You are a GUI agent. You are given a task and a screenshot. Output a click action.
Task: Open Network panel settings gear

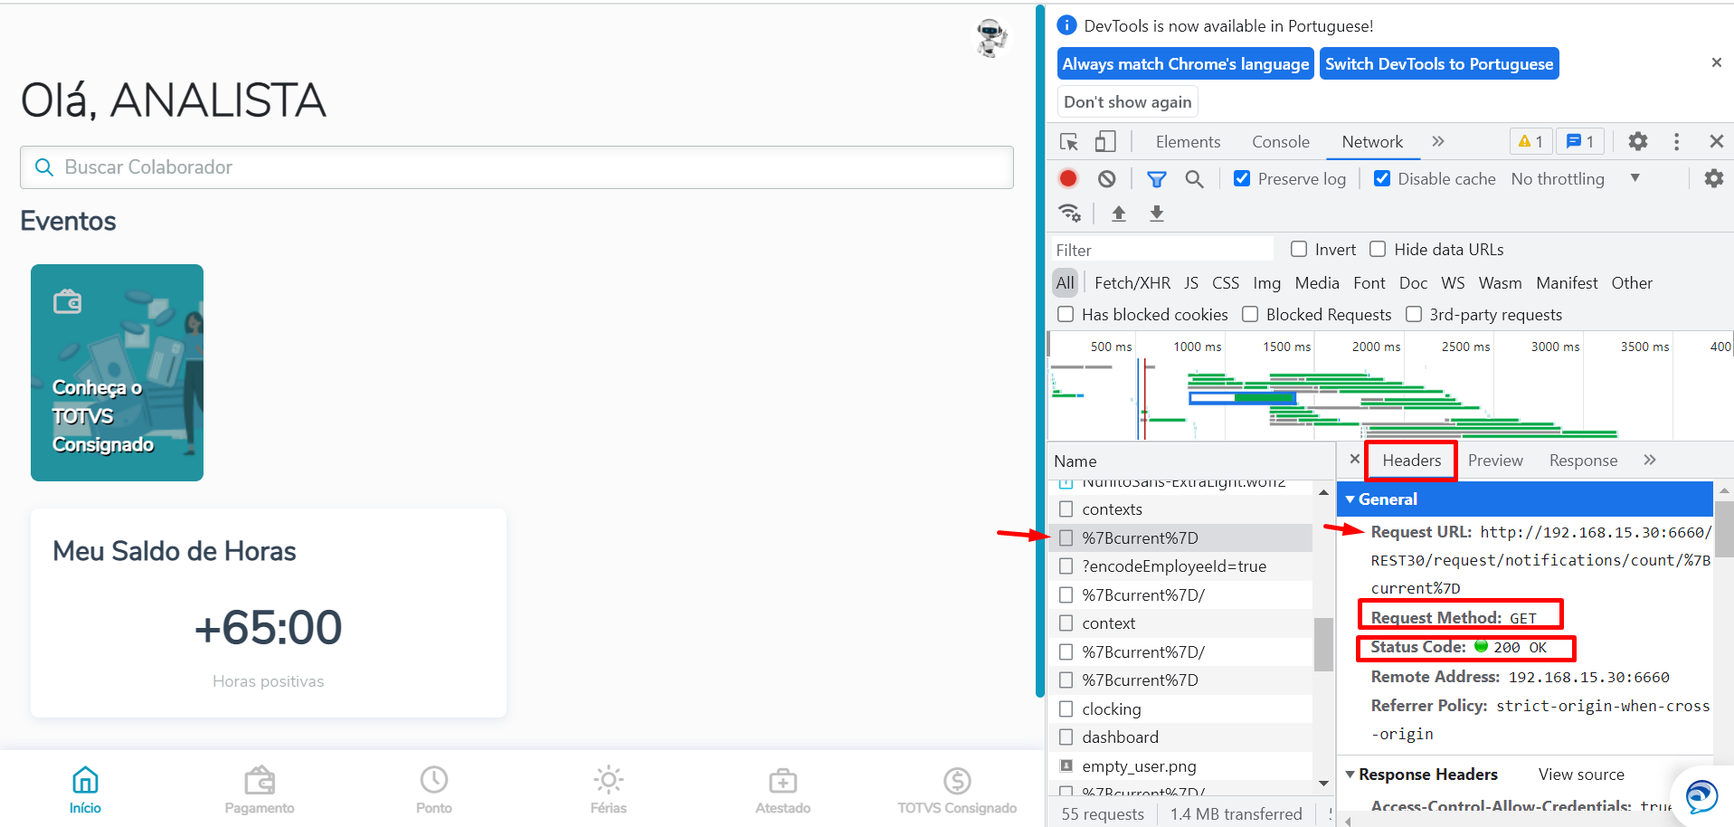point(1714,178)
